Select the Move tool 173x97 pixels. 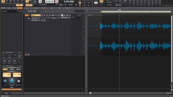(x=11, y=1)
